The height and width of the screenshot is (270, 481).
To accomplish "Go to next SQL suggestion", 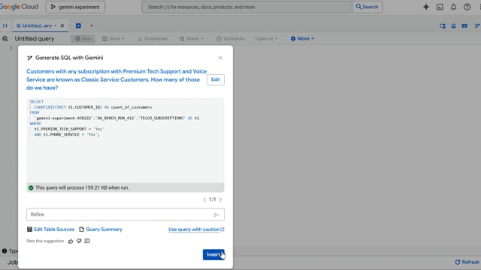I will (x=220, y=199).
